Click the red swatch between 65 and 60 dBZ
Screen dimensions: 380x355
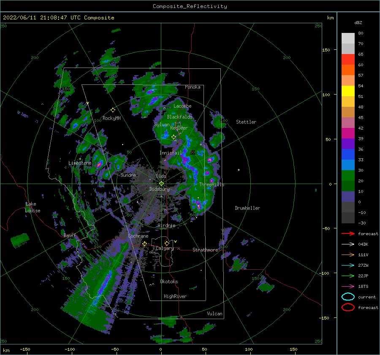point(348,60)
